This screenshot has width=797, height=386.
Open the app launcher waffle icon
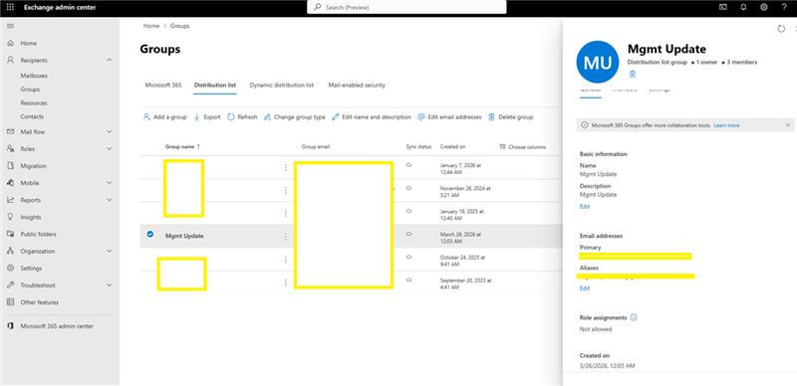coord(10,7)
